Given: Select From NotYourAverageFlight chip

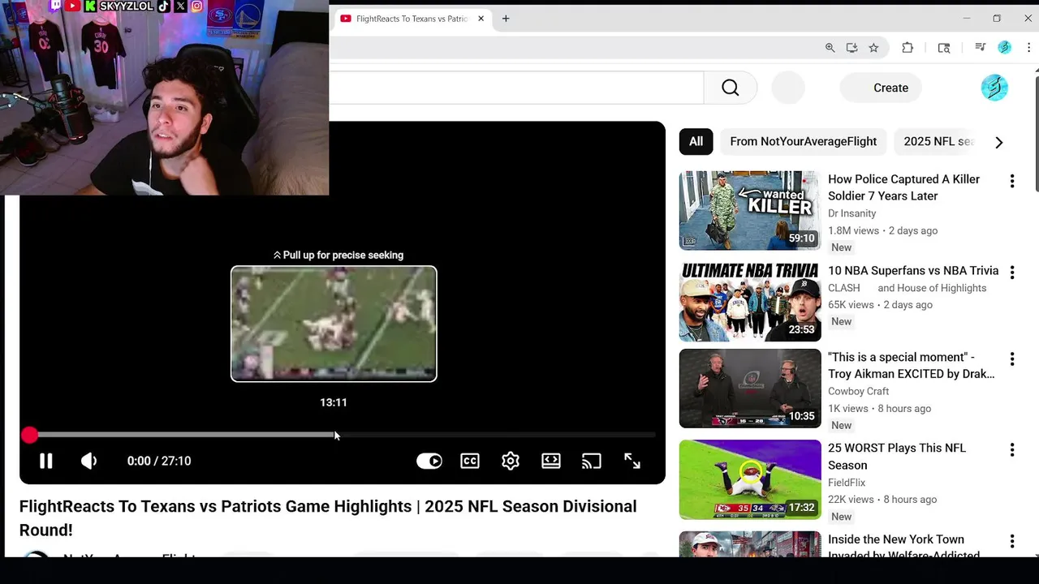Looking at the screenshot, I should coord(804,141).
